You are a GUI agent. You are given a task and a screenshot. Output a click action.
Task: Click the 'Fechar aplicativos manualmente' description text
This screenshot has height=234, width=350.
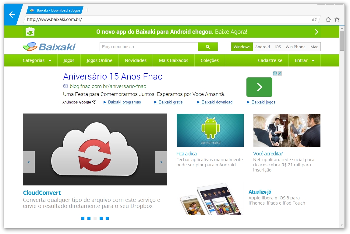pyautogui.click(x=209, y=162)
